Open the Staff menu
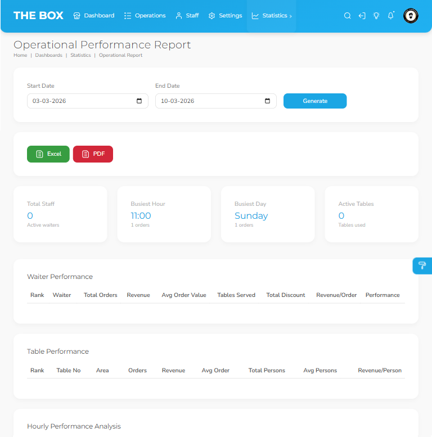 [187, 16]
